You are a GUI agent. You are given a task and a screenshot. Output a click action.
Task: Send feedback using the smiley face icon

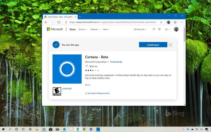pos(175,22)
